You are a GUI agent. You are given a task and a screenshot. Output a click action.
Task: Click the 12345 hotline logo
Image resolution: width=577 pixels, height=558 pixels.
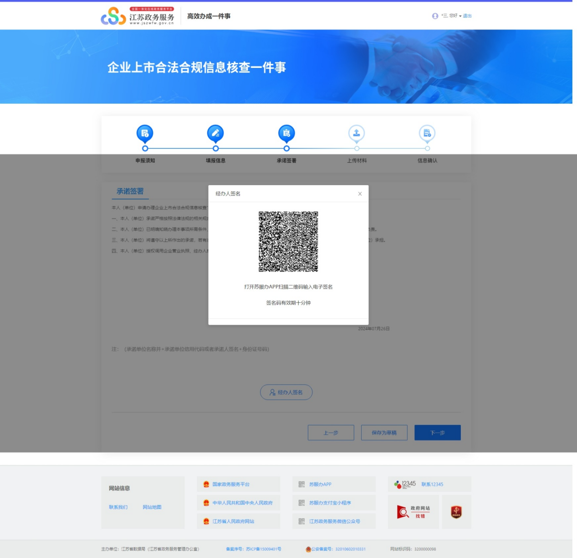(405, 484)
